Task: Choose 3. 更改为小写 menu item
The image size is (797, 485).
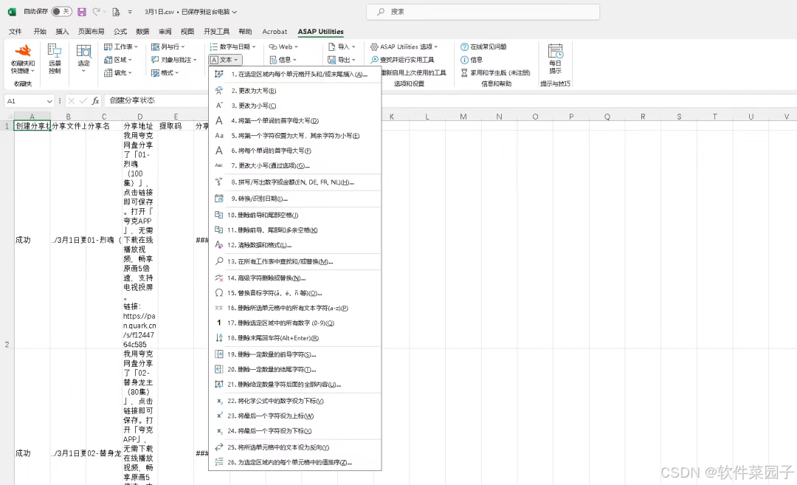Action: pyautogui.click(x=294, y=106)
